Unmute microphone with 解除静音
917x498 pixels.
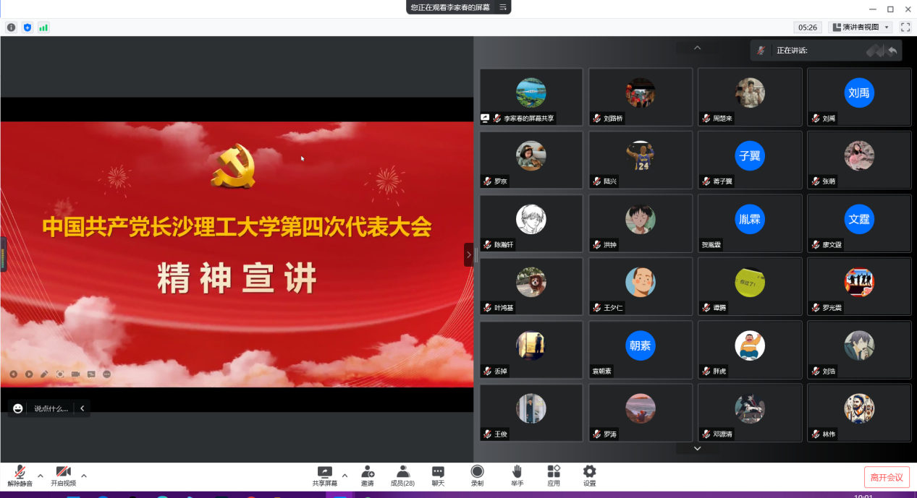[x=20, y=475]
